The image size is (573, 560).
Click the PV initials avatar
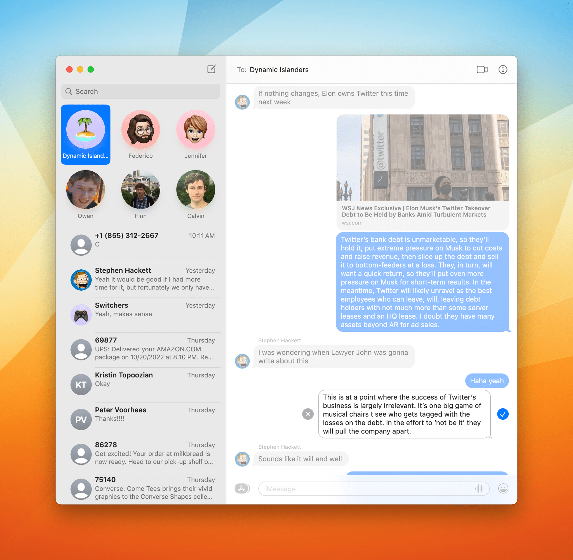(x=81, y=419)
